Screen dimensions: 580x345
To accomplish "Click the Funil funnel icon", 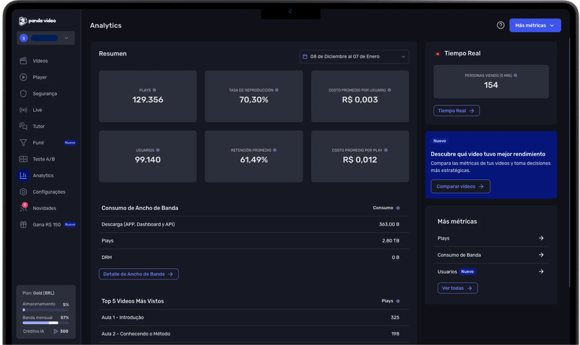I will [x=23, y=143].
